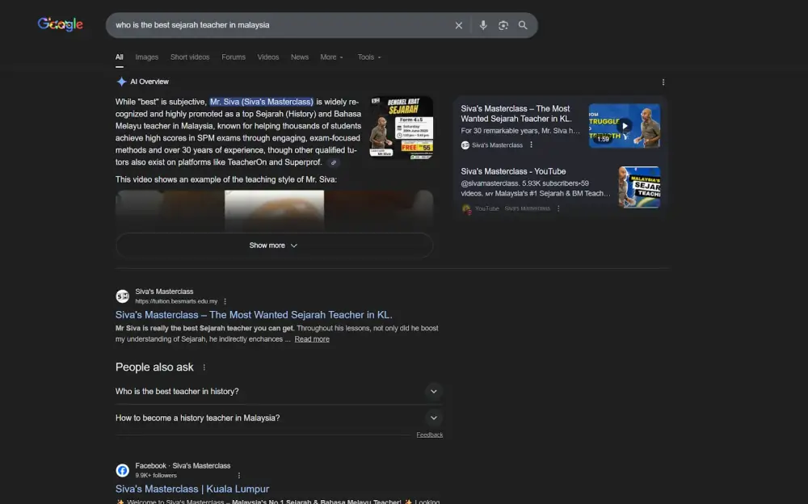Select the All results tab
Screen dimensions: 808x504
pyautogui.click(x=119, y=57)
